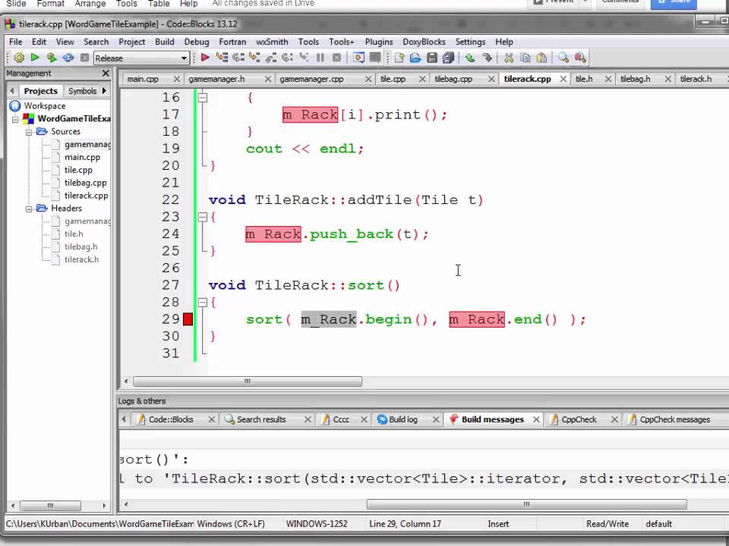Collapse the addTile function fold marker

(x=202, y=217)
